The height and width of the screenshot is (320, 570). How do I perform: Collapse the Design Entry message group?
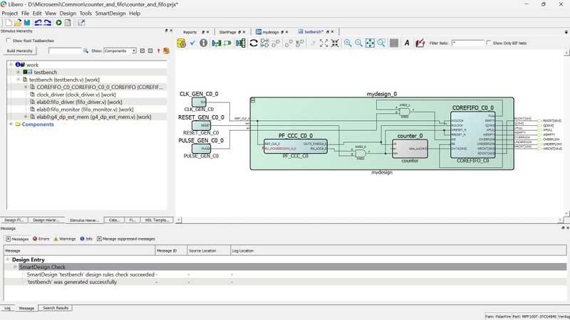pyautogui.click(x=7, y=260)
